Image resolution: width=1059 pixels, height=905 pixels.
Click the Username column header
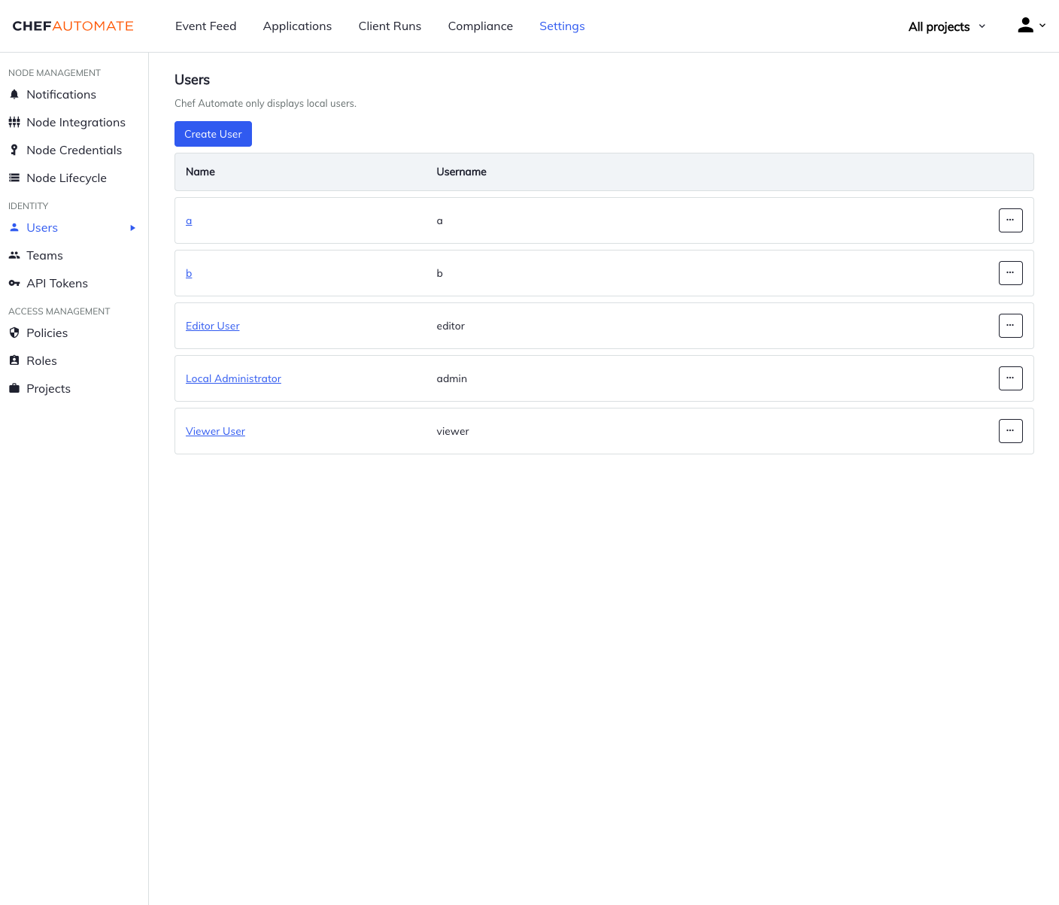[x=461, y=172]
